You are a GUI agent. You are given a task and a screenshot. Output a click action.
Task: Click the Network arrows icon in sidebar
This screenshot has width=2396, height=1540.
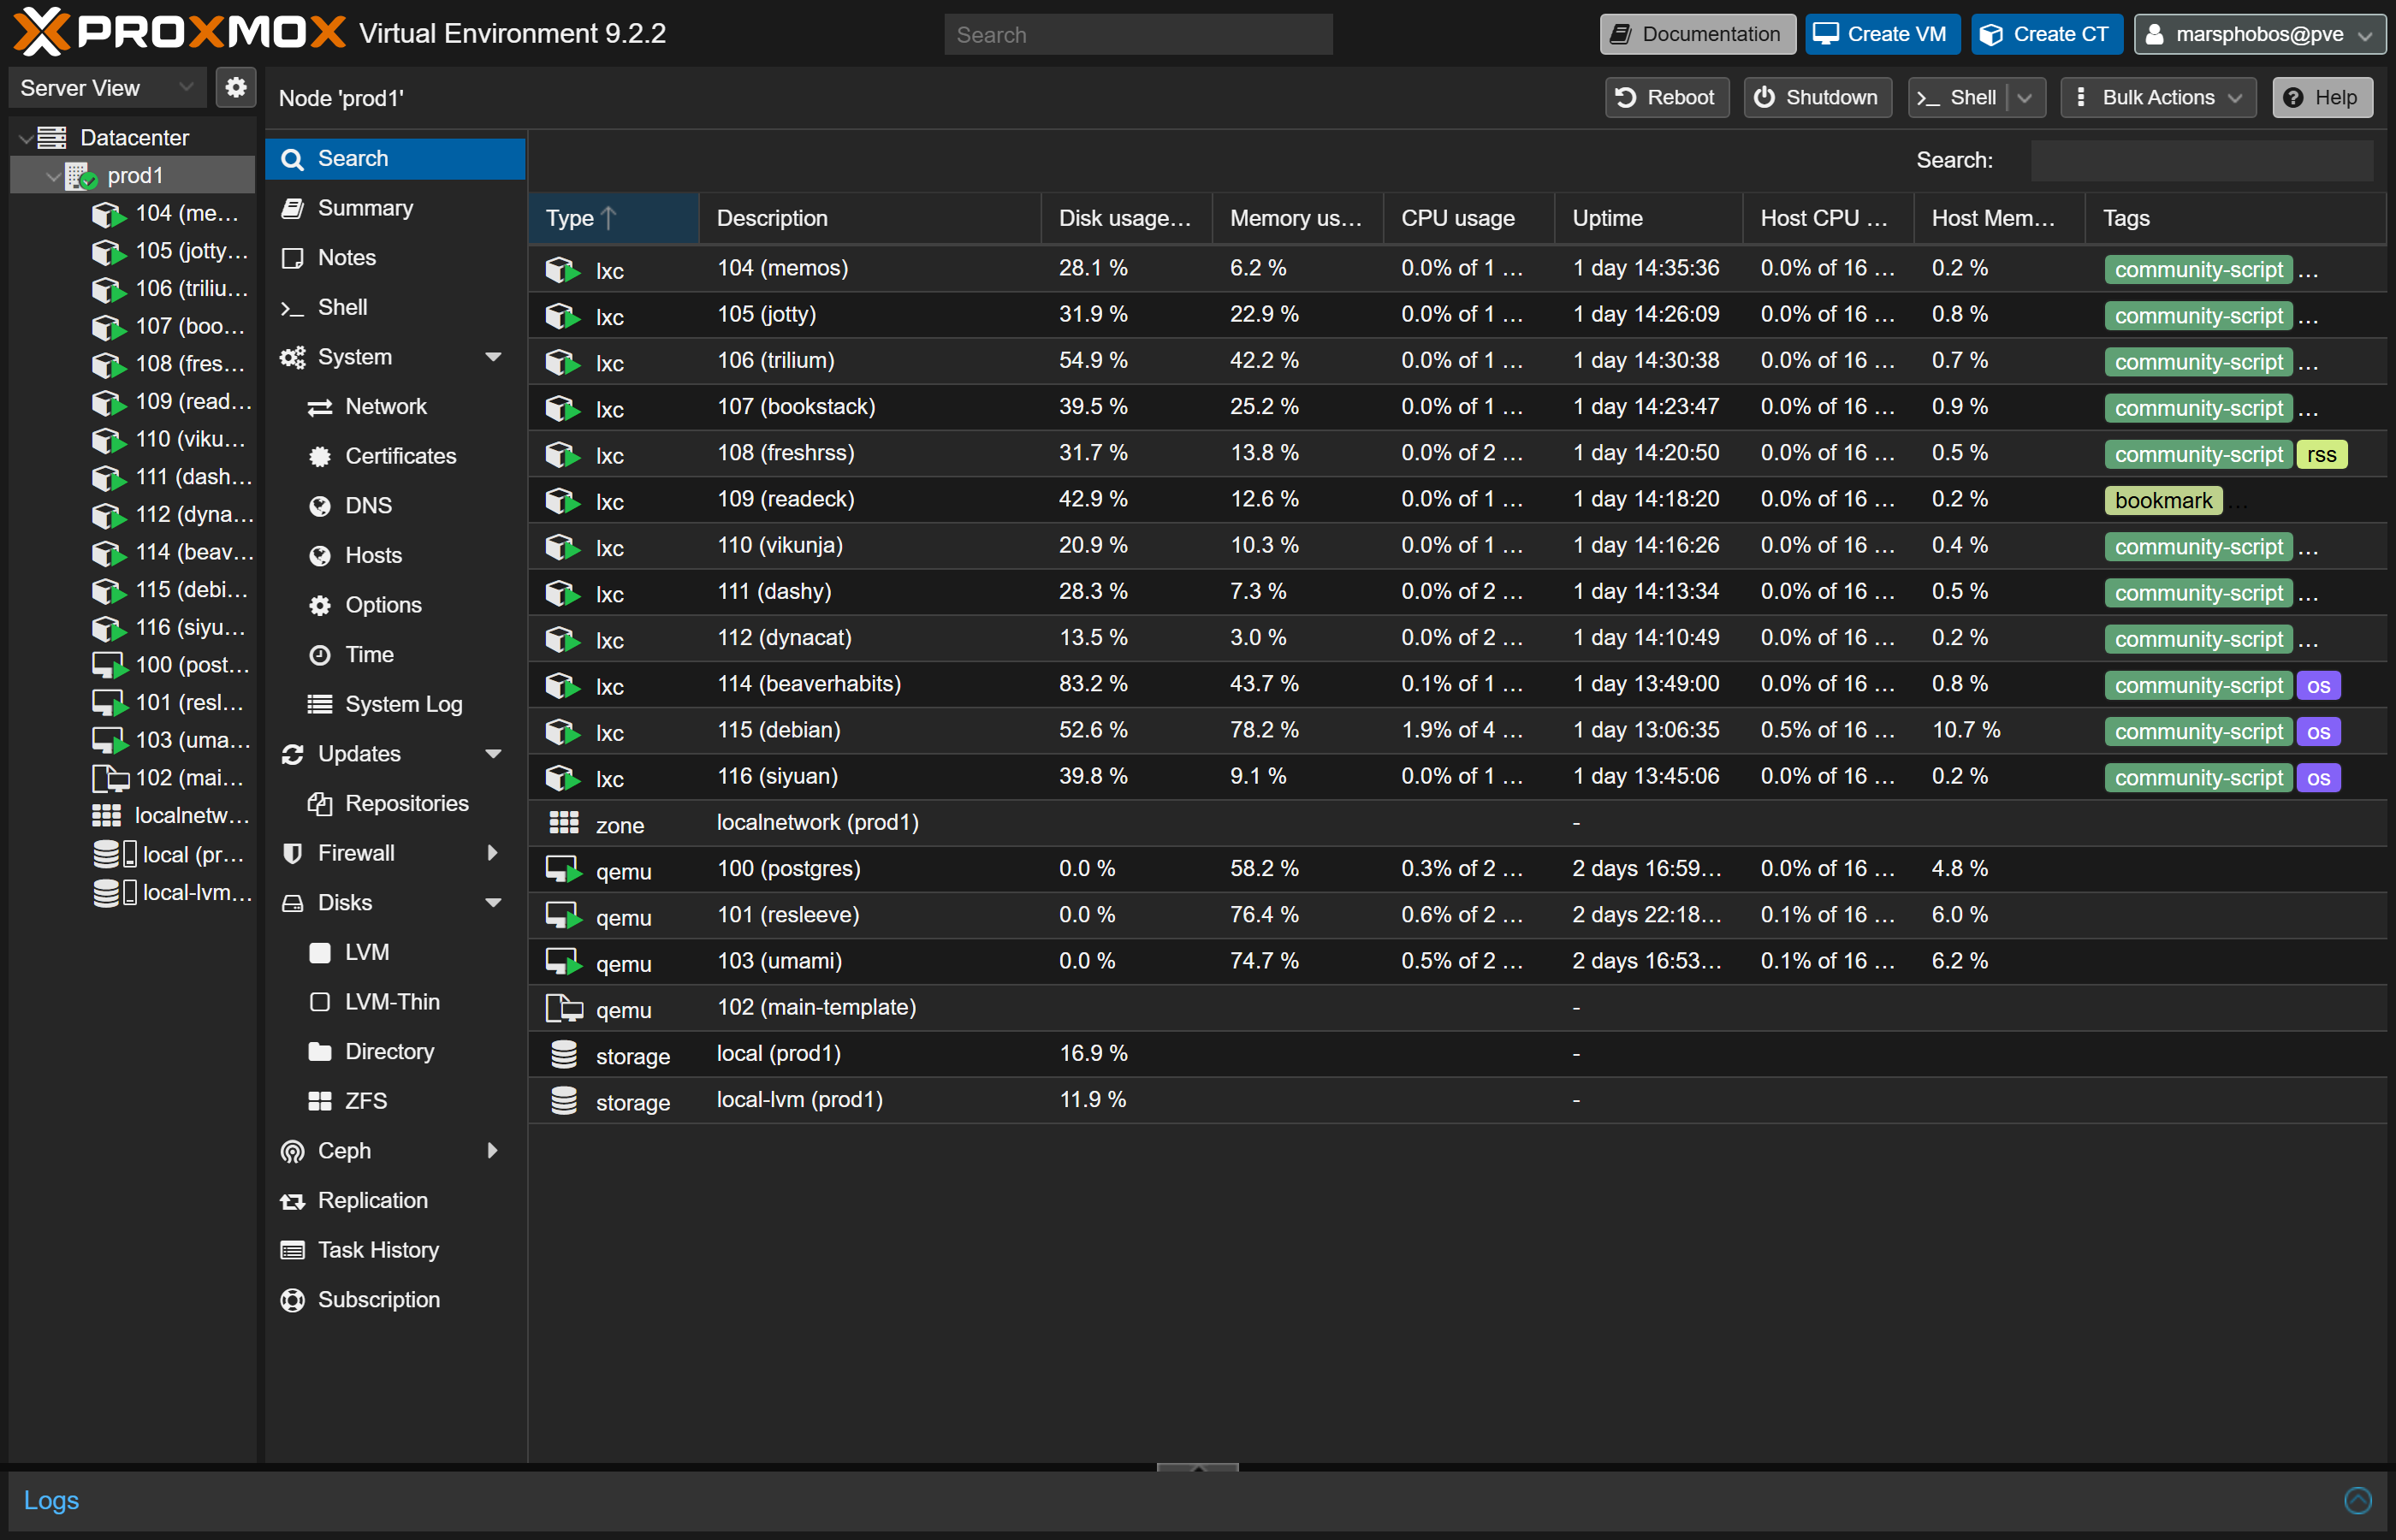tap(320, 407)
